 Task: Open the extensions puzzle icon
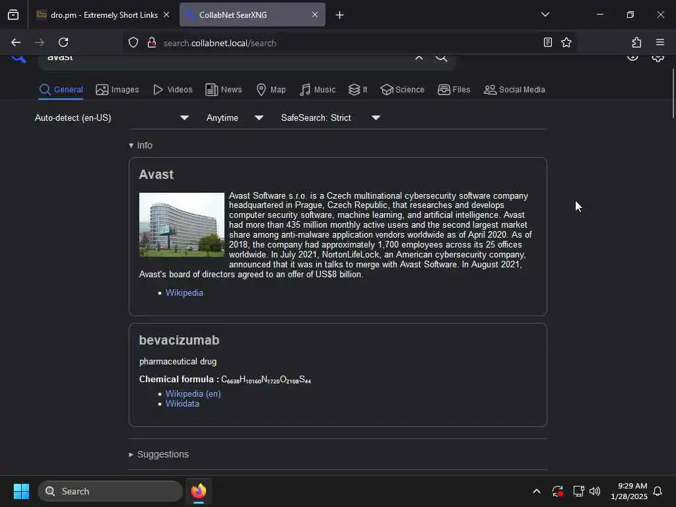tap(636, 42)
